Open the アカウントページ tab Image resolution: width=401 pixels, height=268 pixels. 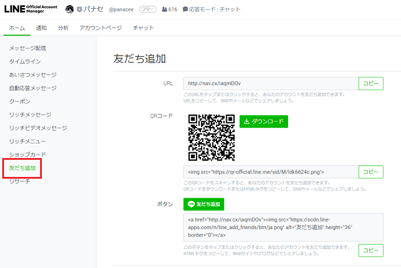100,28
